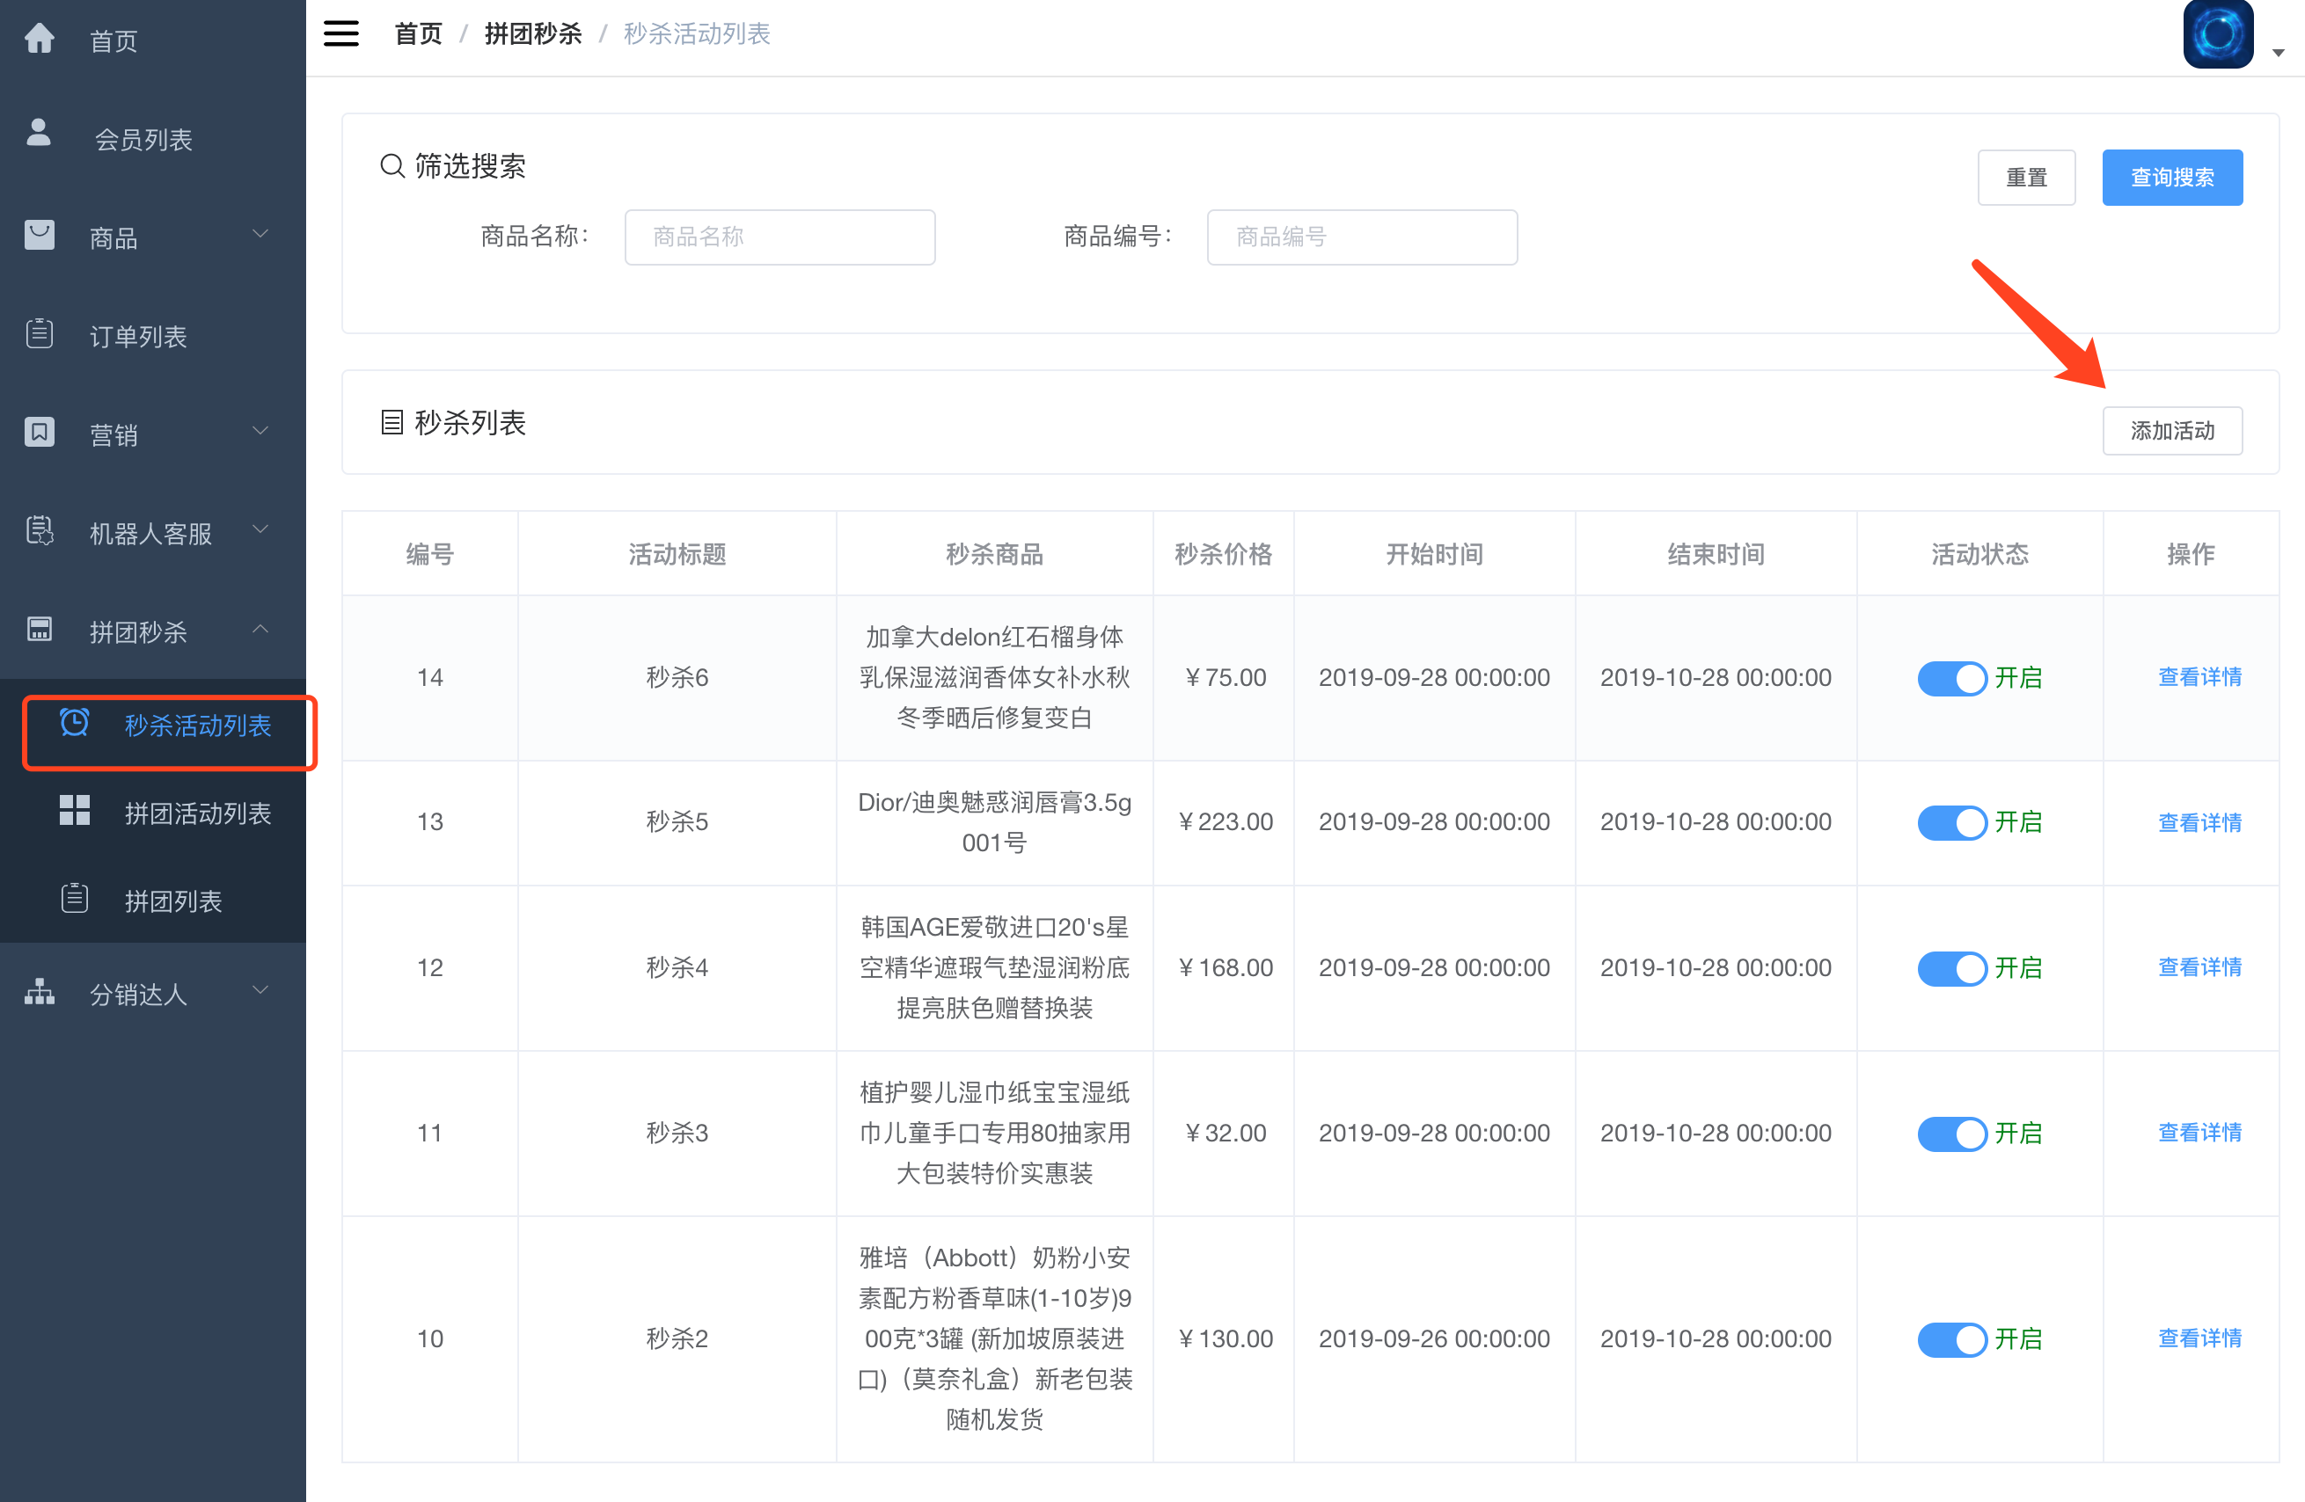The width and height of the screenshot is (2305, 1502).
Task: Click the home icon in sidebar
Action: [x=39, y=39]
